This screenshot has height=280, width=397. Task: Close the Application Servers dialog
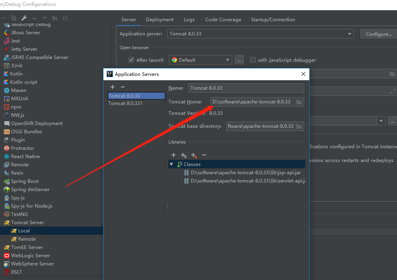tap(303, 74)
